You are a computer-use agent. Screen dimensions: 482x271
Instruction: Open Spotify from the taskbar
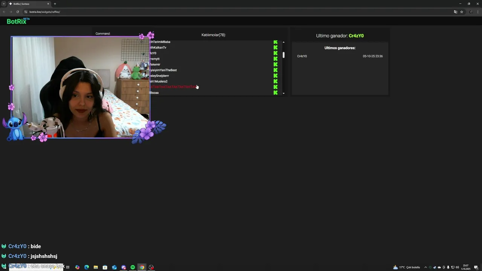pos(133,267)
